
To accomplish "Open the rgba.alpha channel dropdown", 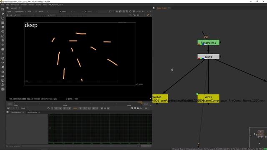I will (20, 11).
